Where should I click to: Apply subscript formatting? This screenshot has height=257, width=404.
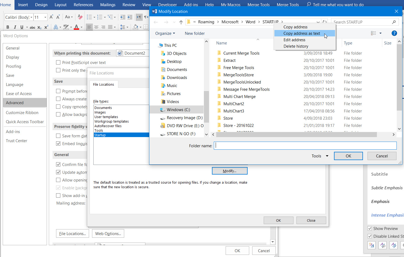coord(39,27)
